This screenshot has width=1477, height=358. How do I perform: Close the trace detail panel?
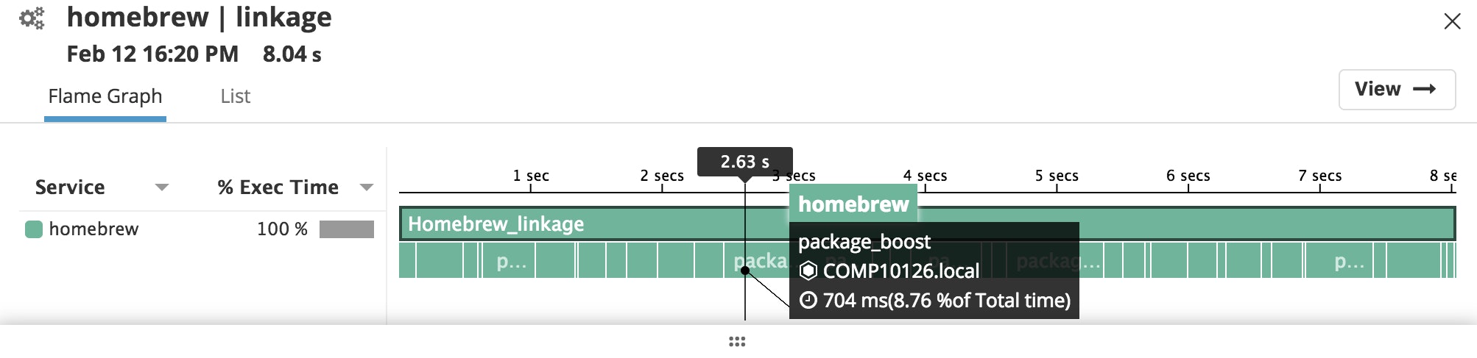1452,21
